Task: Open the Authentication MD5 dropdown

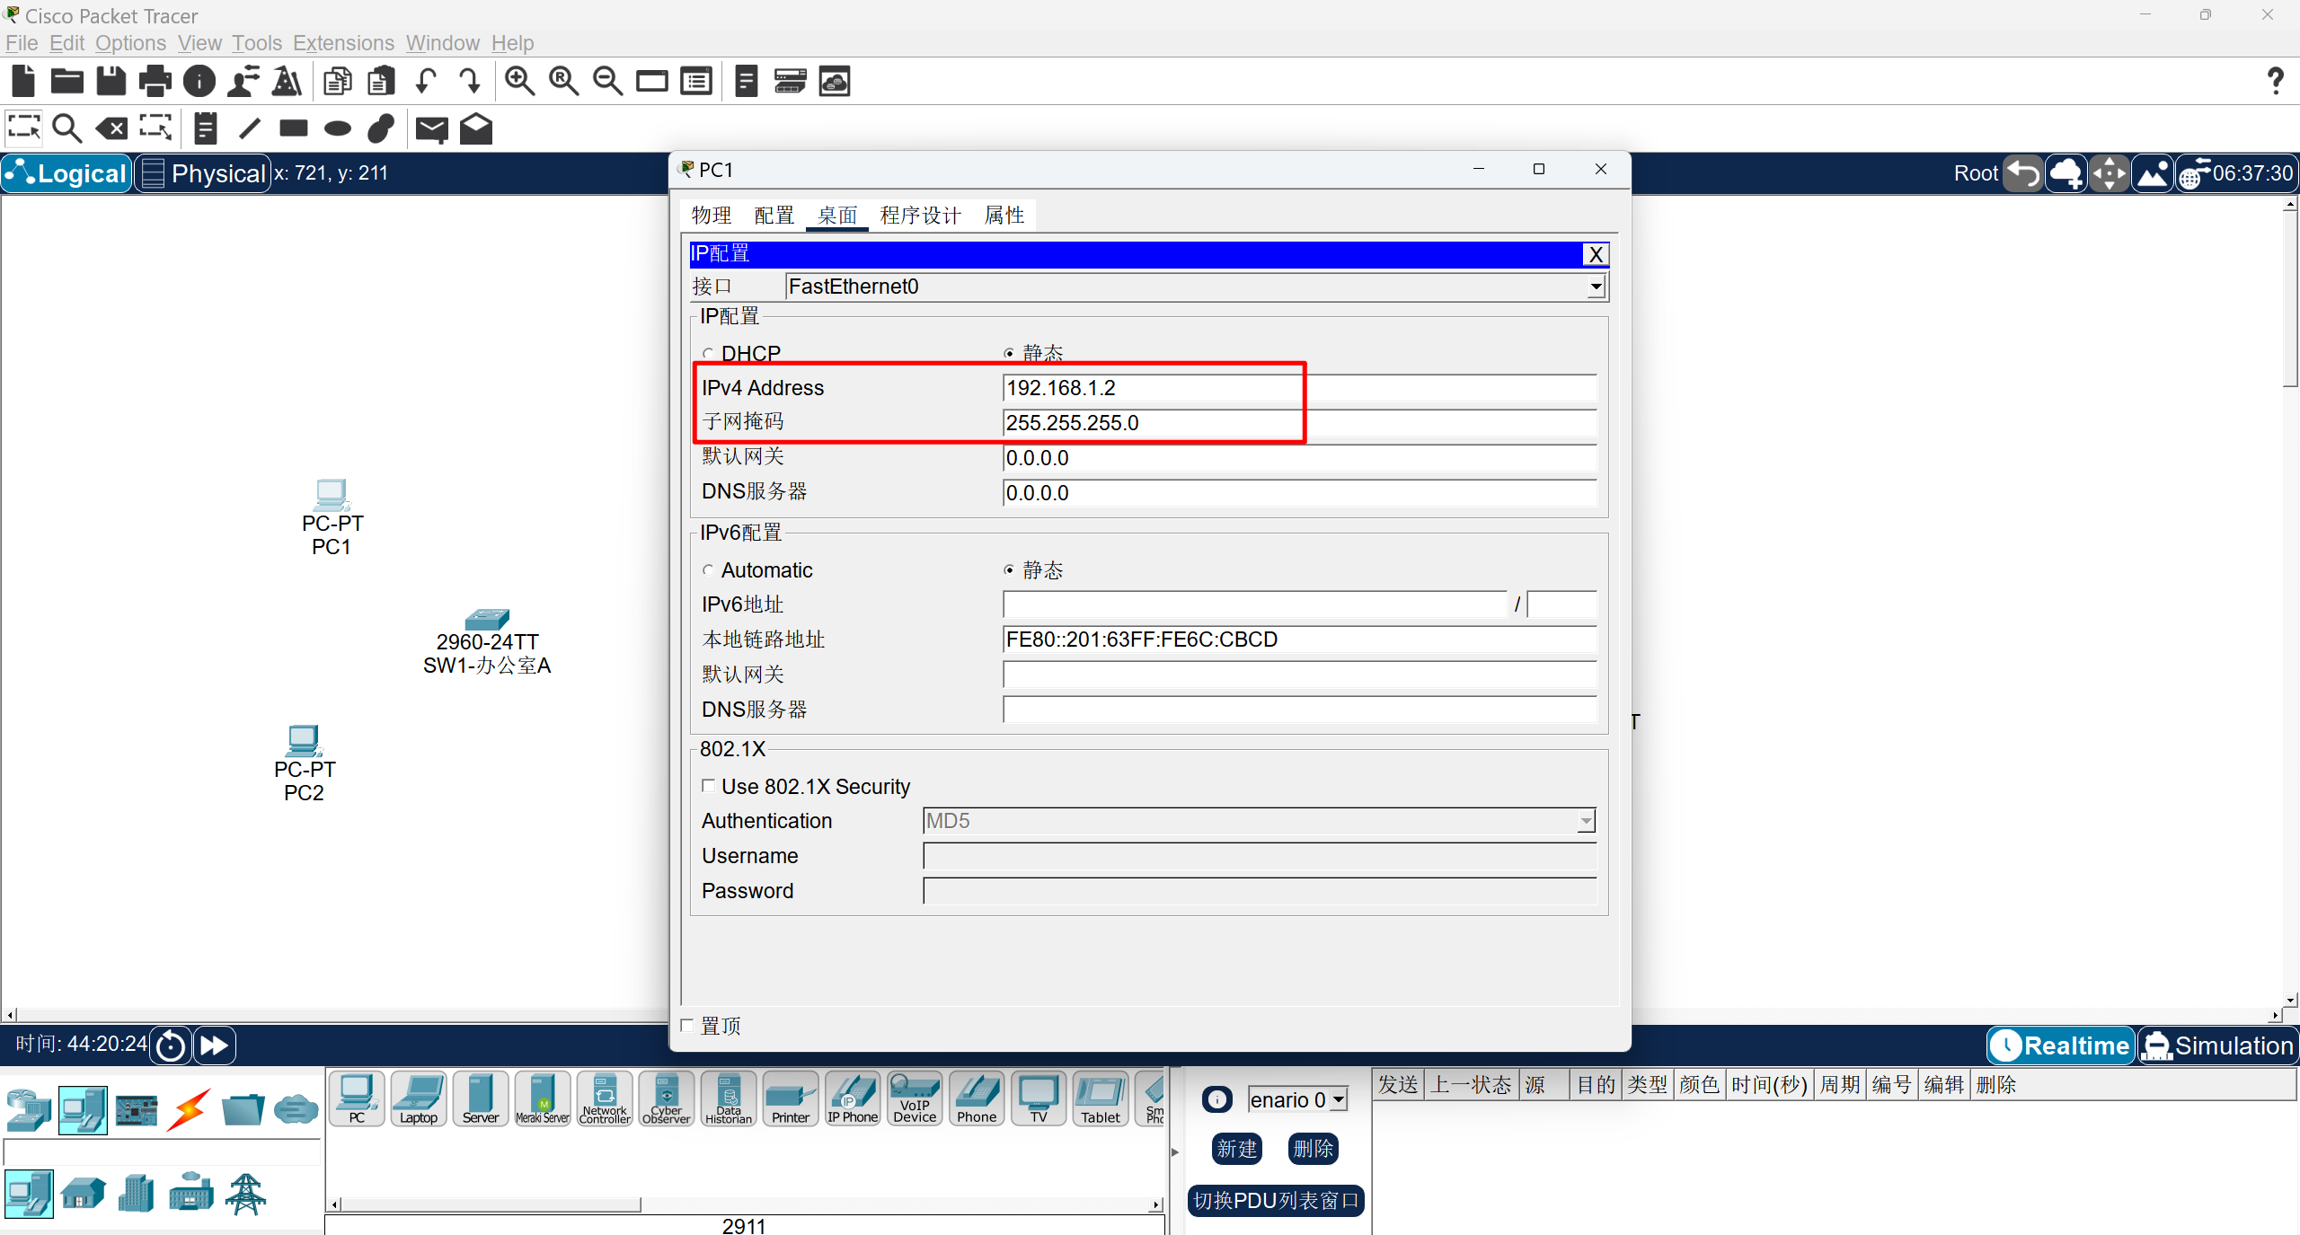Action: pyautogui.click(x=1586, y=821)
